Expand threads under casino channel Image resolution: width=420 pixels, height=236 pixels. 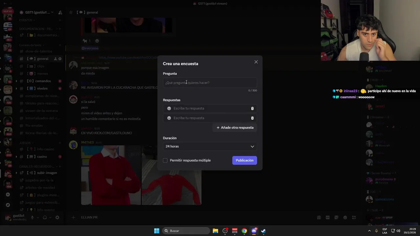16,157
